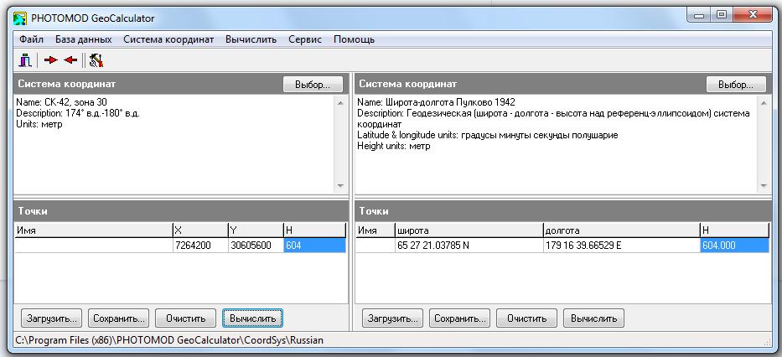Close the GeoCalculator window
This screenshot has height=357, width=782.
752,16
